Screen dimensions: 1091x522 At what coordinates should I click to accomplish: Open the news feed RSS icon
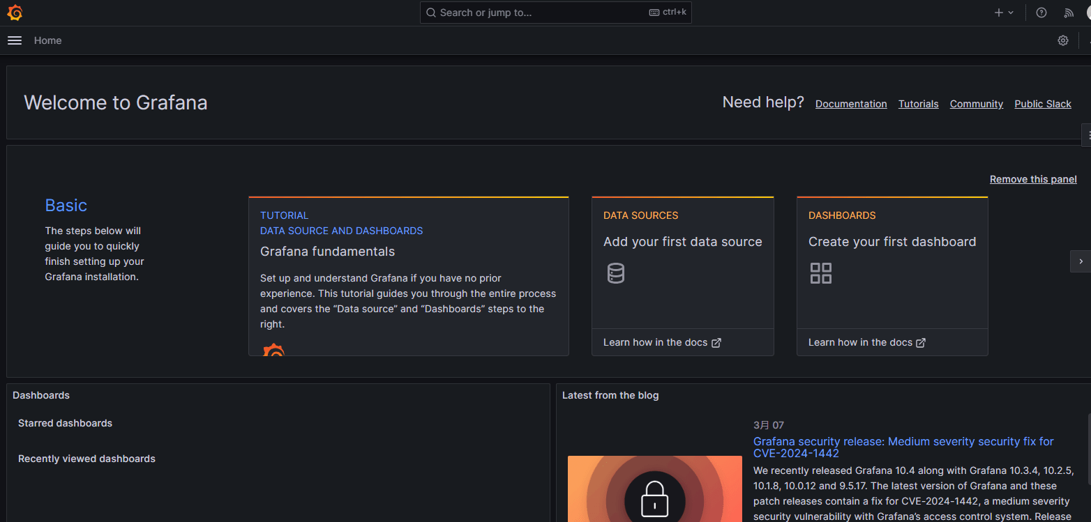pyautogui.click(x=1069, y=13)
